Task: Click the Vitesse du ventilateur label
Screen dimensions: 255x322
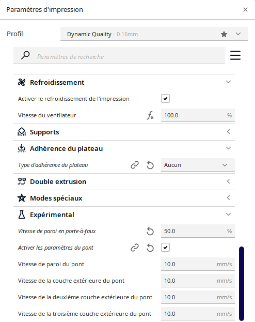Action: tap(47, 115)
